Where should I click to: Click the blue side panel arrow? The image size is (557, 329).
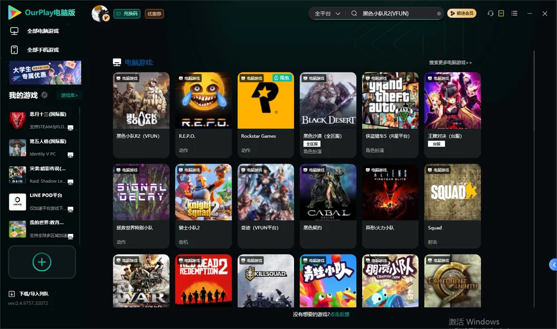pyautogui.click(x=553, y=265)
